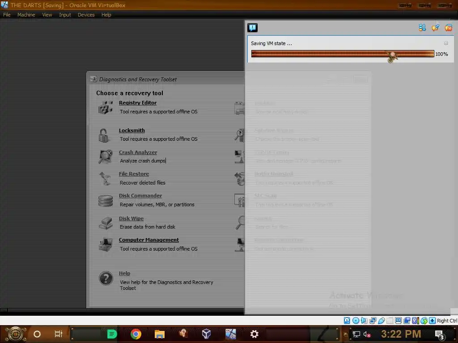Click the keyboard capture arrow icon

click(x=433, y=321)
